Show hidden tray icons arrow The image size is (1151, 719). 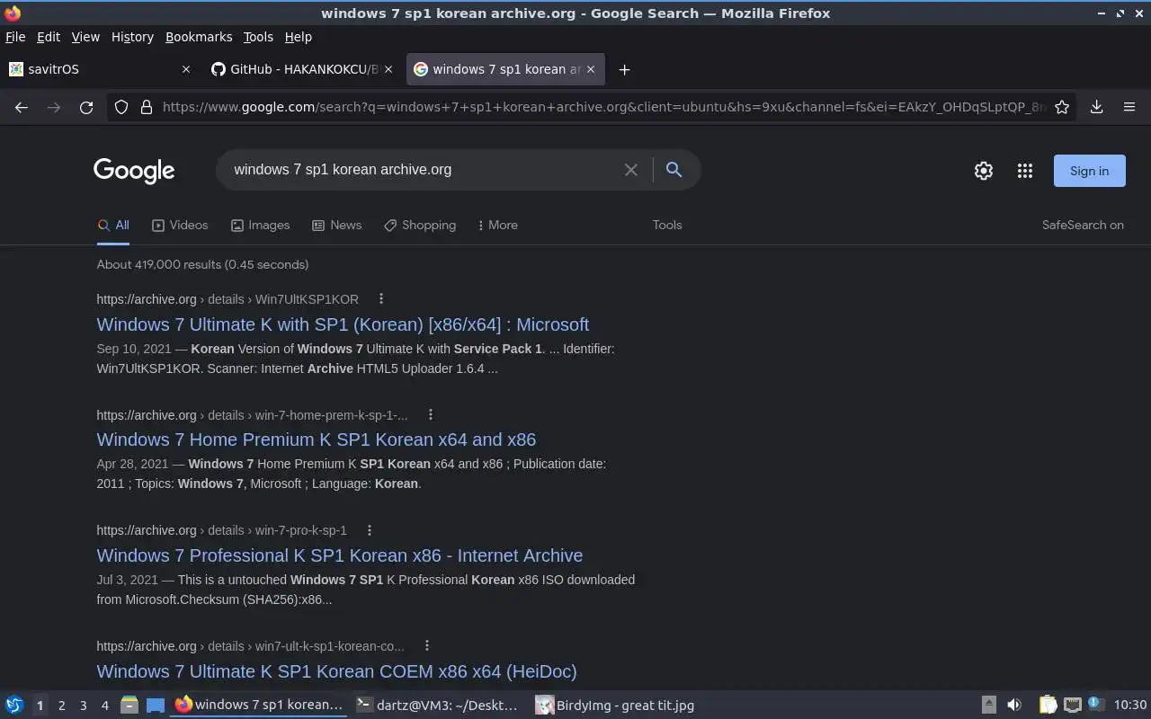pos(988,705)
